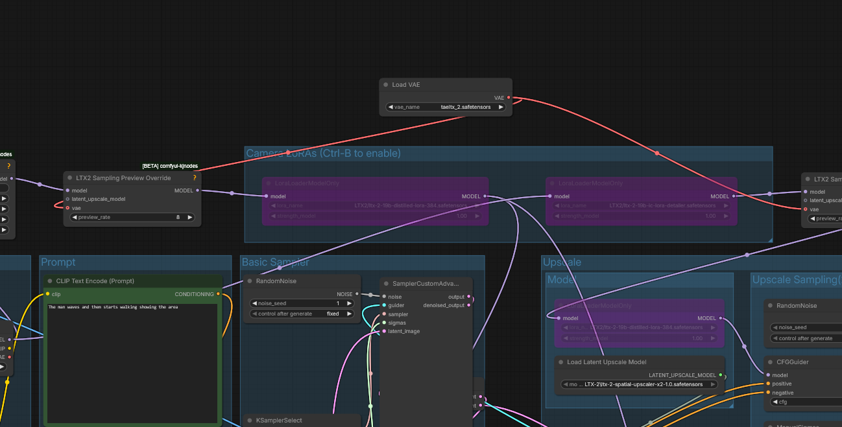This screenshot has width=842, height=427.
Task: Click the SamplerCustomAdvanced collapse dot
Action: [x=386, y=283]
